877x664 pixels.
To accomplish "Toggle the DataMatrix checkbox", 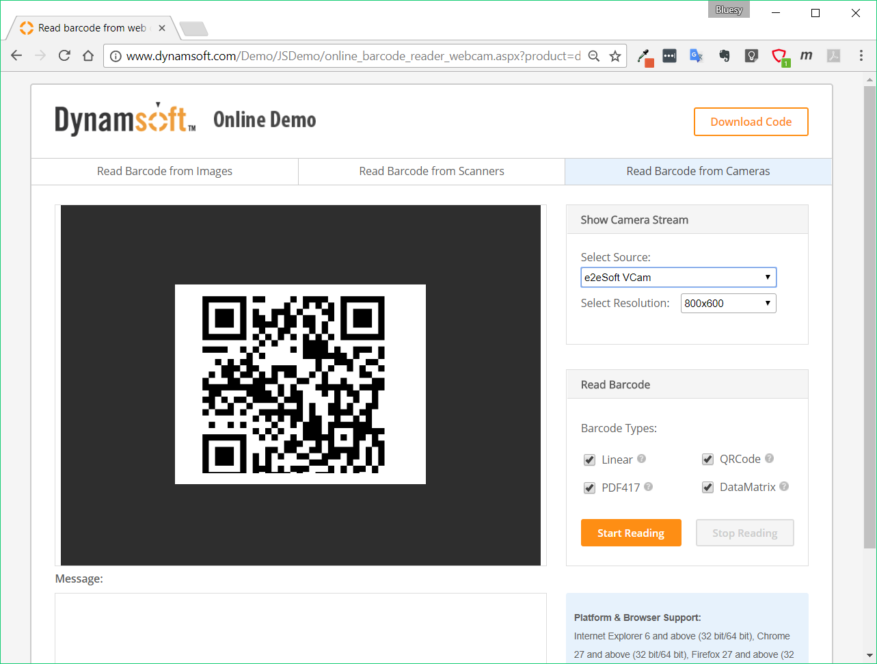I will (x=707, y=488).
